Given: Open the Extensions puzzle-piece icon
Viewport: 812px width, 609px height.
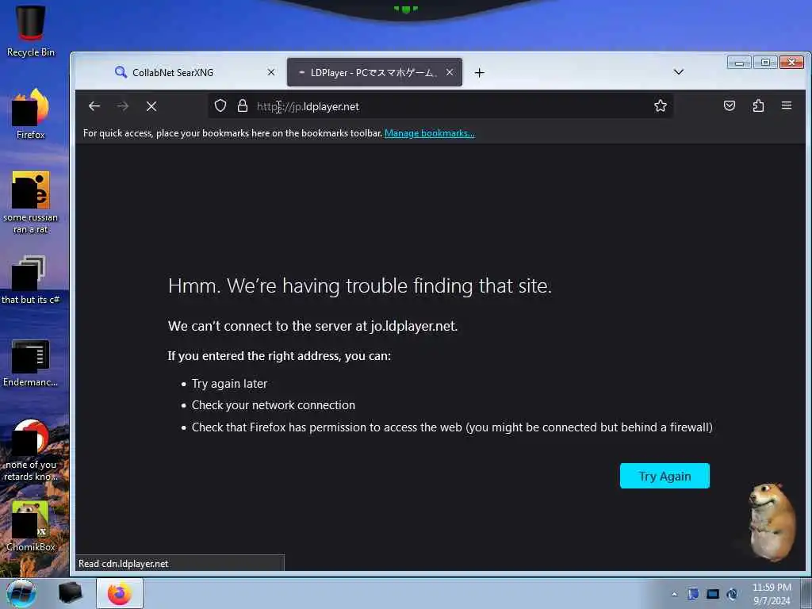Looking at the screenshot, I should point(758,105).
